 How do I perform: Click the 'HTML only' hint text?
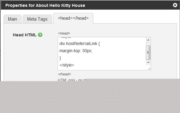tap(72, 80)
